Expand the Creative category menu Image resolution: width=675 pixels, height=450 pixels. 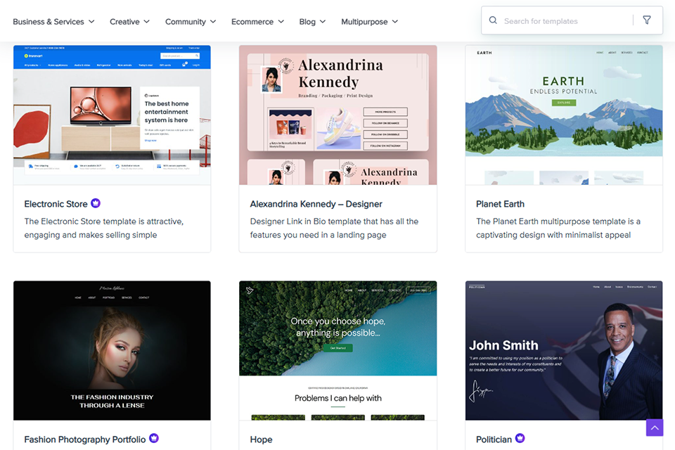click(129, 22)
